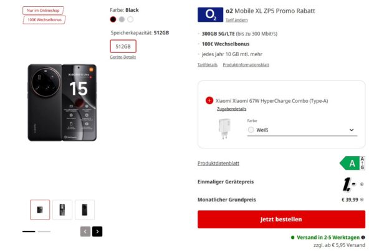Expand charger color chevron arrow
The height and width of the screenshot is (252, 374).
352,130
